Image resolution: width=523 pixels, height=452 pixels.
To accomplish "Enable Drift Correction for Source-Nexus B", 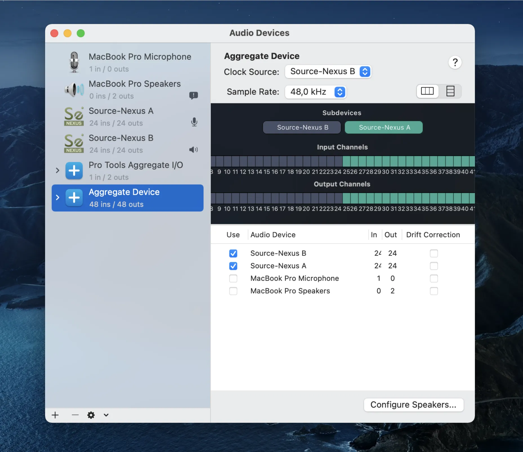I will point(434,253).
